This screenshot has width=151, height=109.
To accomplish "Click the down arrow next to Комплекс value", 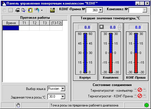I will (x=120, y=29).
